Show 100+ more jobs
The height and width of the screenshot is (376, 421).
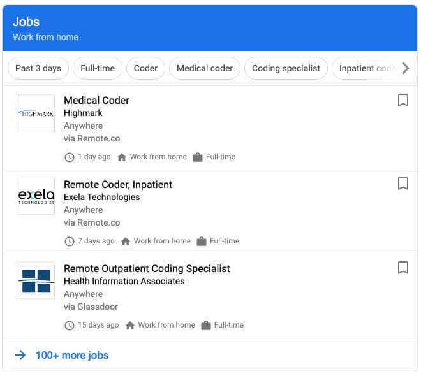pos(71,356)
